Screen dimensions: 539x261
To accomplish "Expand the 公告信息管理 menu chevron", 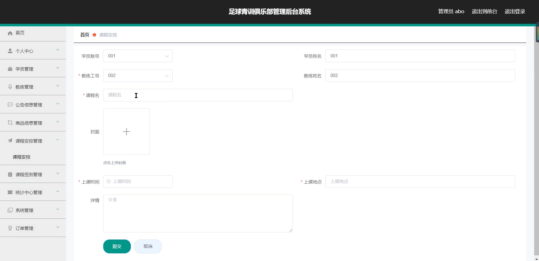I will coord(58,104).
